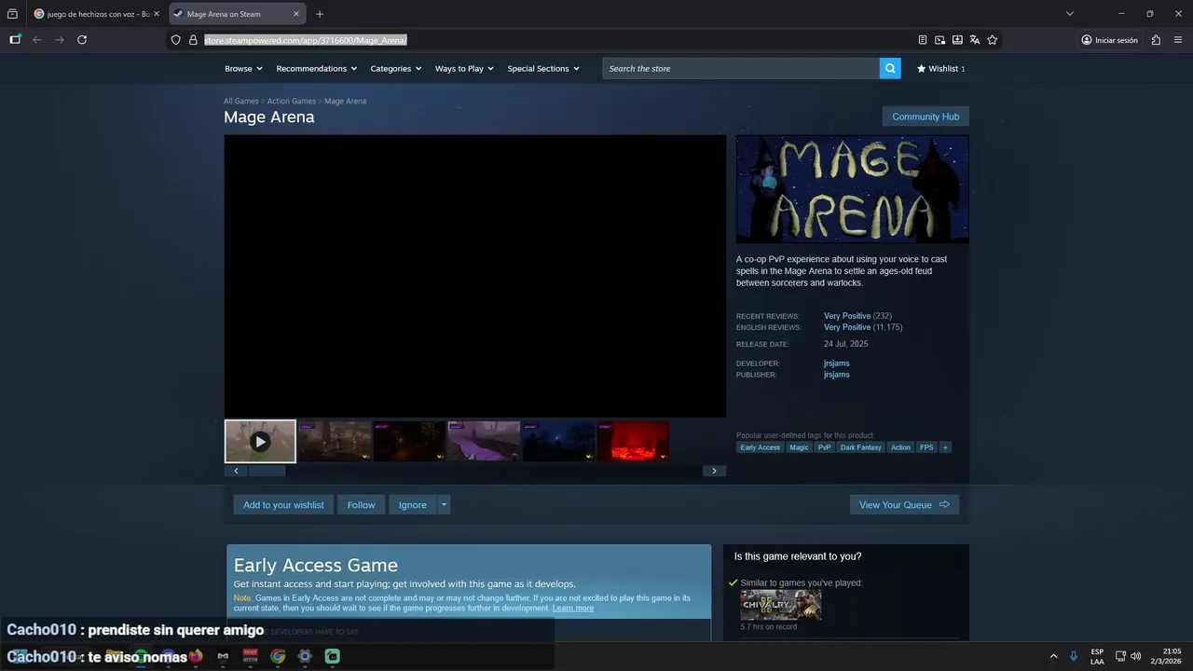Click the thumbnail strip left arrow

pos(236,471)
